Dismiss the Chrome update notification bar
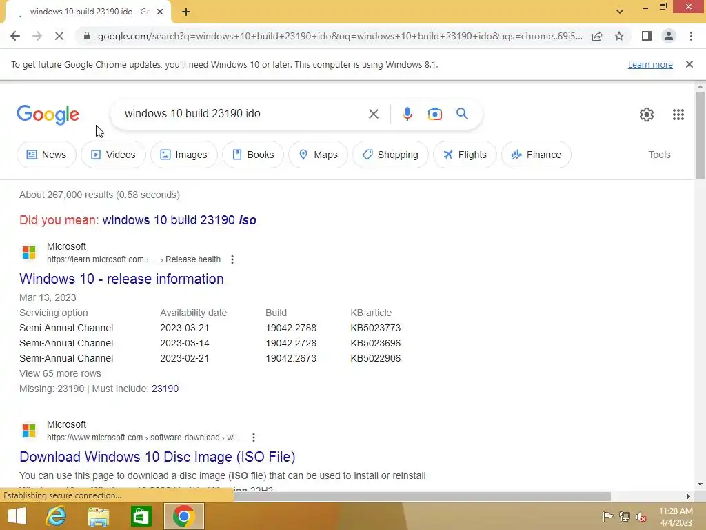 coord(689,64)
